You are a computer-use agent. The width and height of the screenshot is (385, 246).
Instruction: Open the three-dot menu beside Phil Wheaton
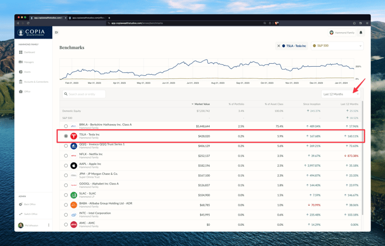point(49,225)
